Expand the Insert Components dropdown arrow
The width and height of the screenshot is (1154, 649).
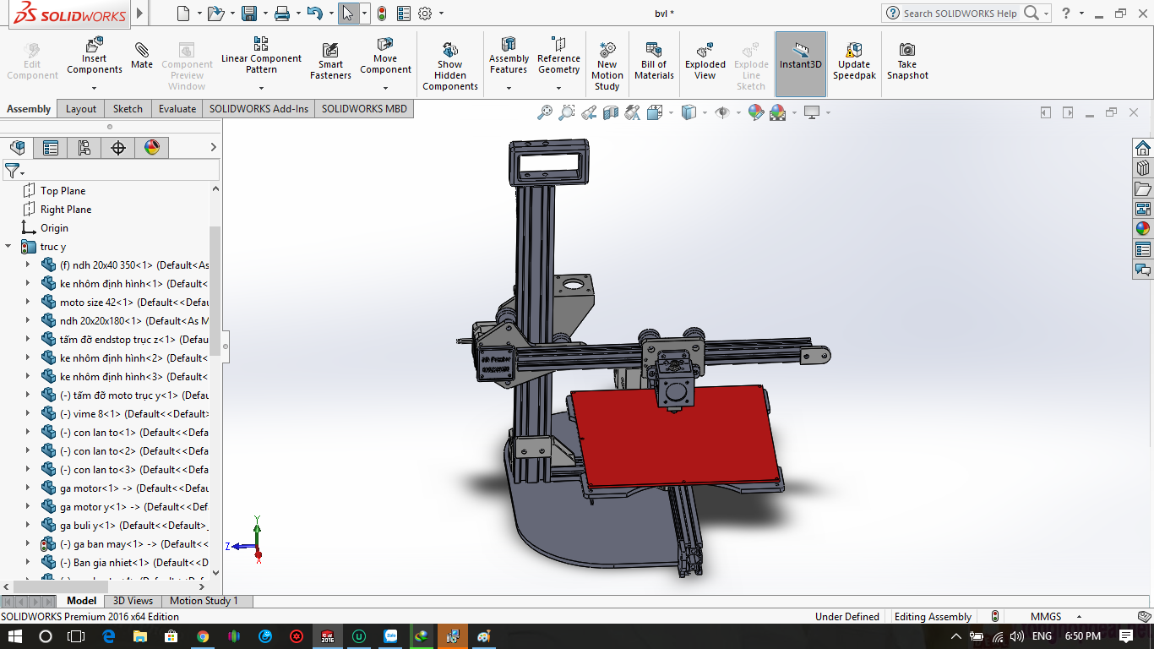(x=95, y=87)
